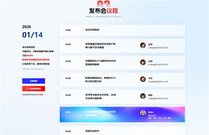Image resolution: width=209 pixels, height=135 pixels.
Task: Click speaker 明杰's avatar photo
Action: 143,96
